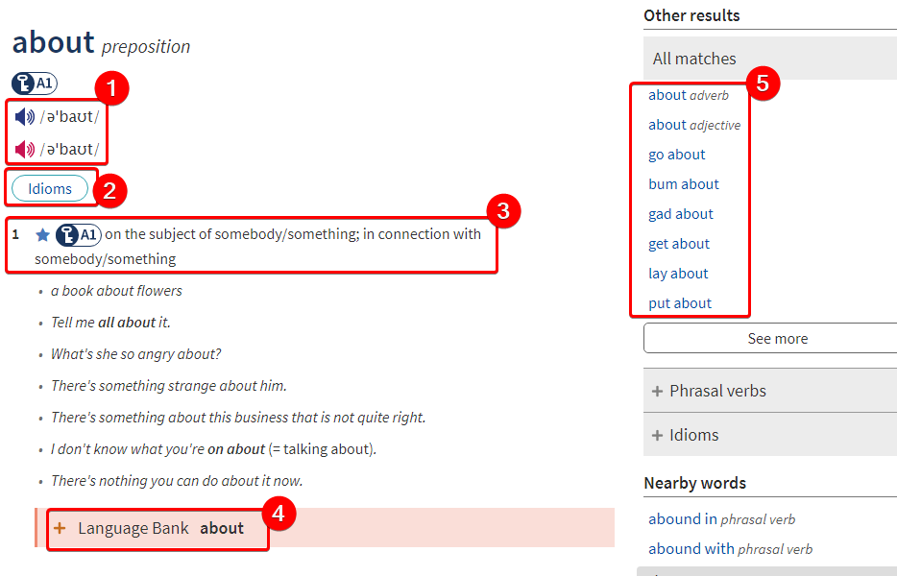Select the All matches header
897x576 pixels.
[x=770, y=59]
